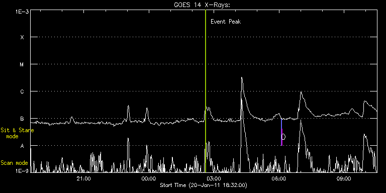Click the X class axis label
Image resolution: width=386 pixels, height=193 pixels.
(x=22, y=37)
